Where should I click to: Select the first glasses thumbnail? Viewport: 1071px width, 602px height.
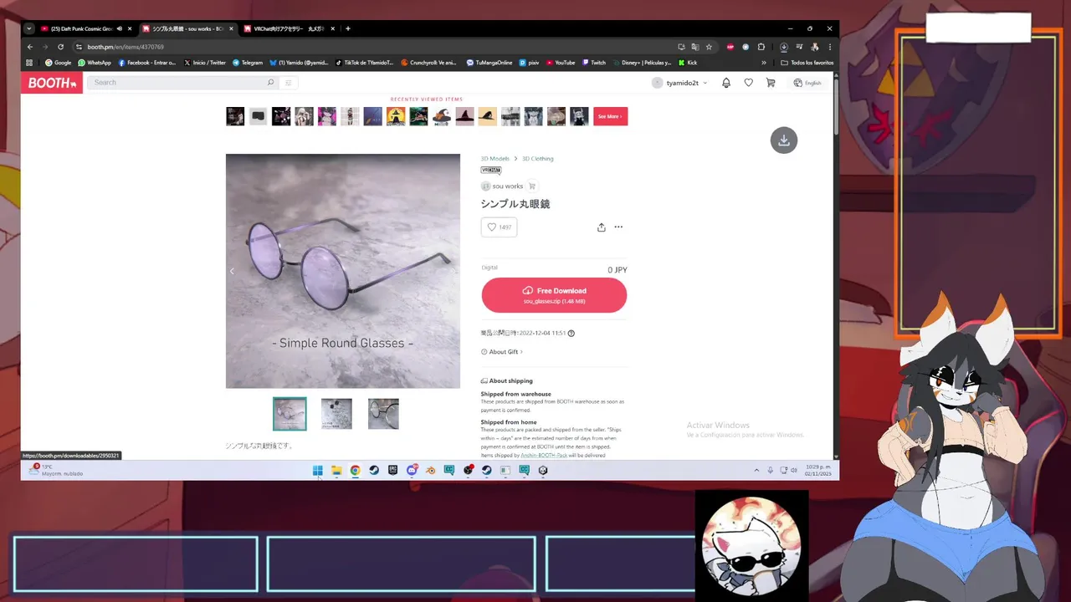pyautogui.click(x=290, y=414)
